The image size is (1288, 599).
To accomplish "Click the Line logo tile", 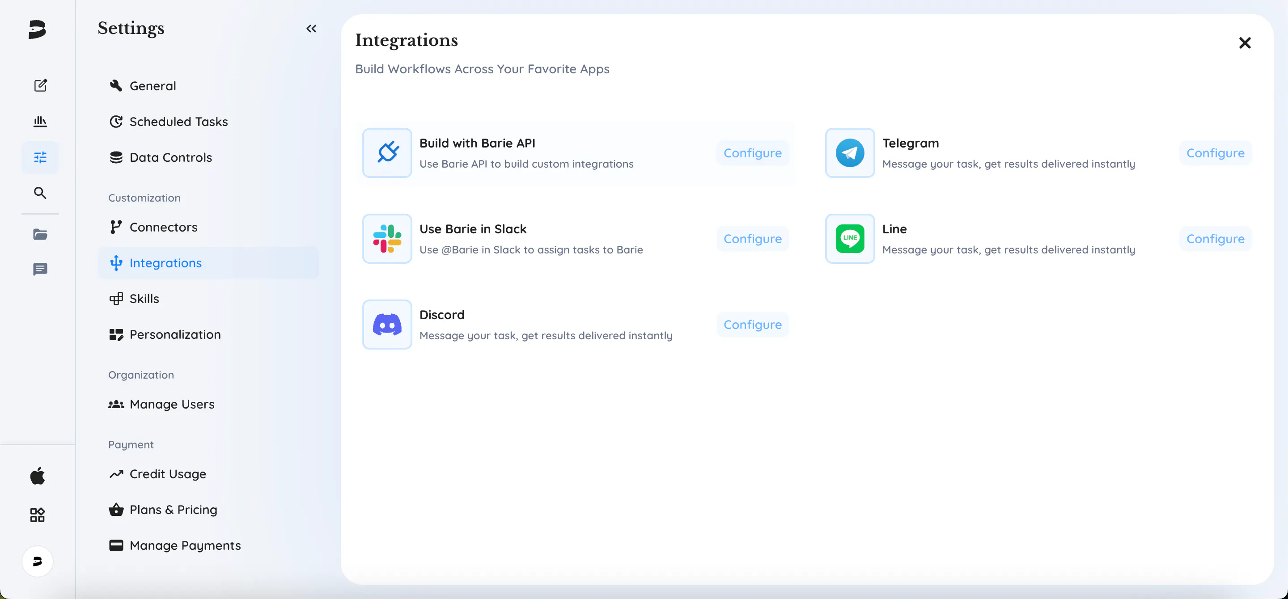I will coord(850,239).
